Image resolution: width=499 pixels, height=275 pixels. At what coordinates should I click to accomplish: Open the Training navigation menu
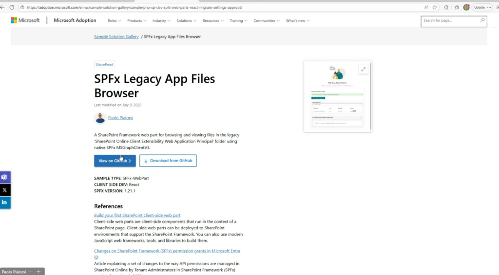(239, 21)
